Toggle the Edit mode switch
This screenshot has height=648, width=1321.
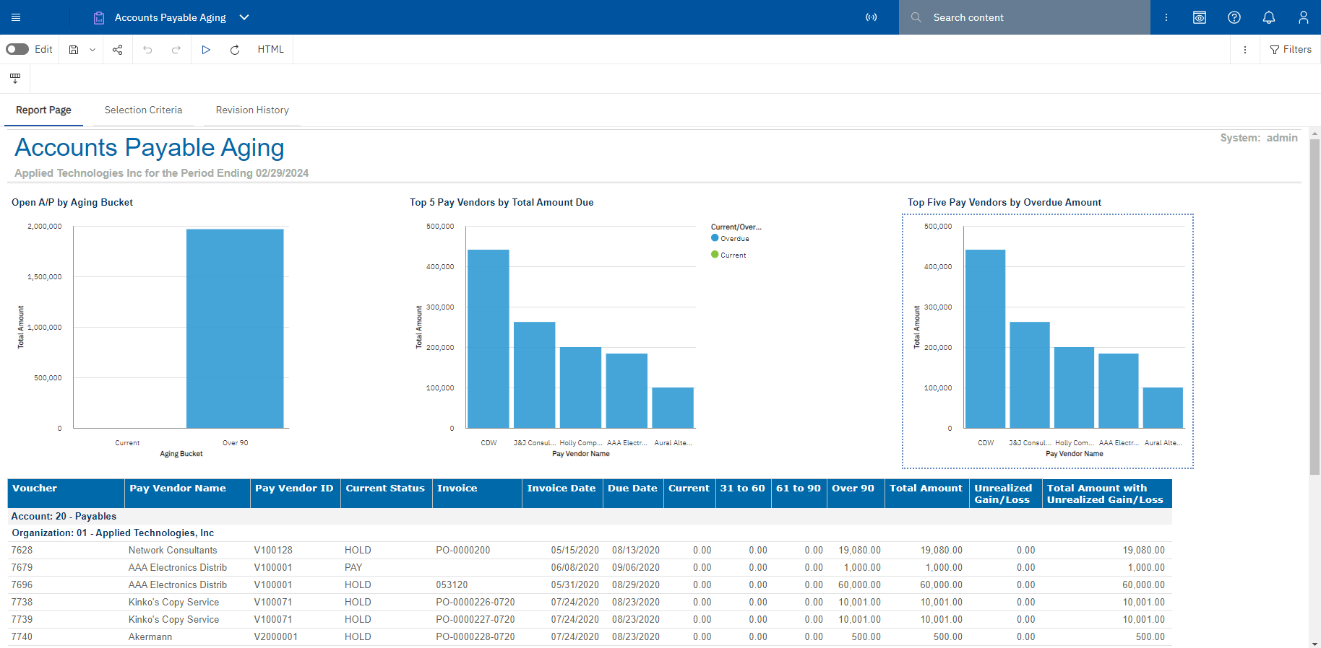click(17, 49)
